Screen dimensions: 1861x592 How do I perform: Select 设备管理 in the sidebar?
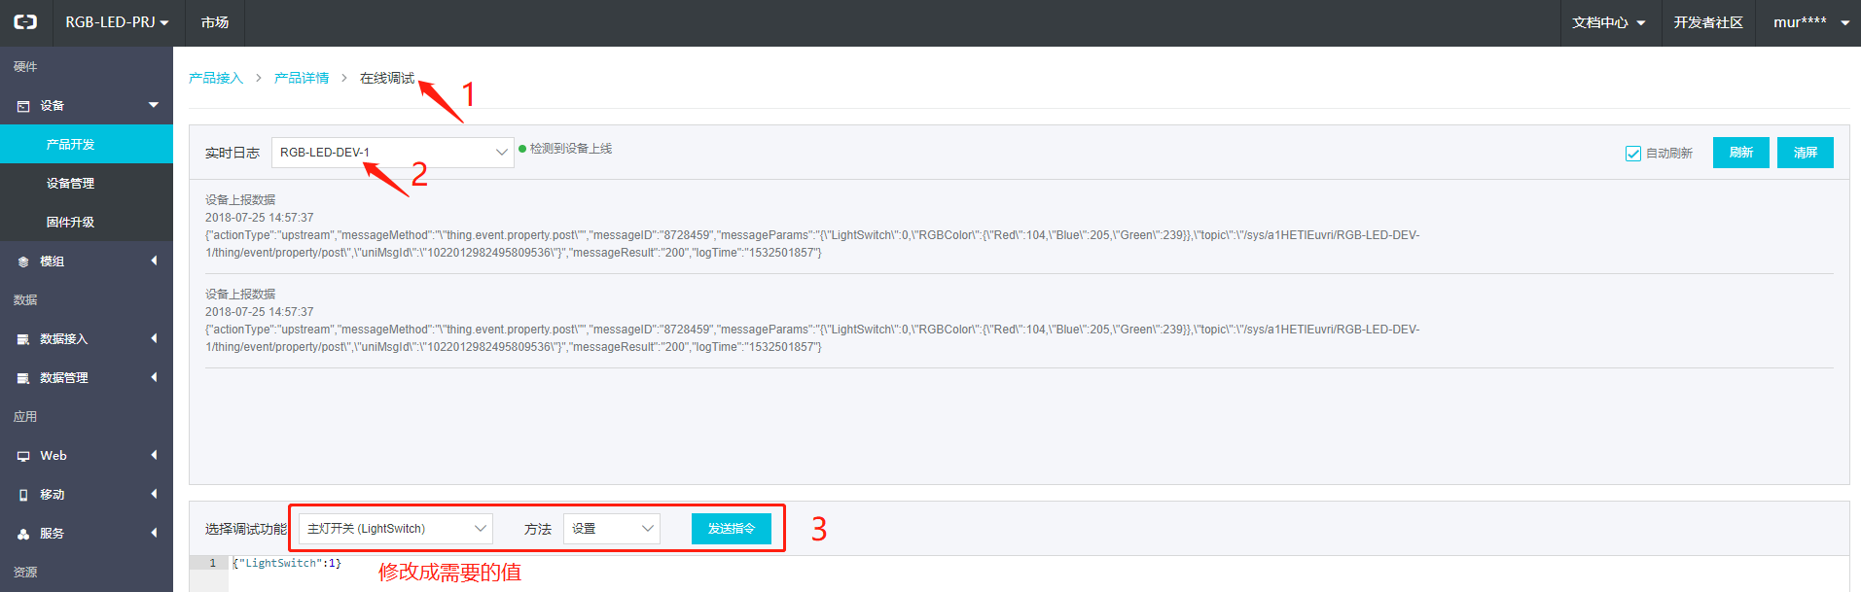(70, 184)
